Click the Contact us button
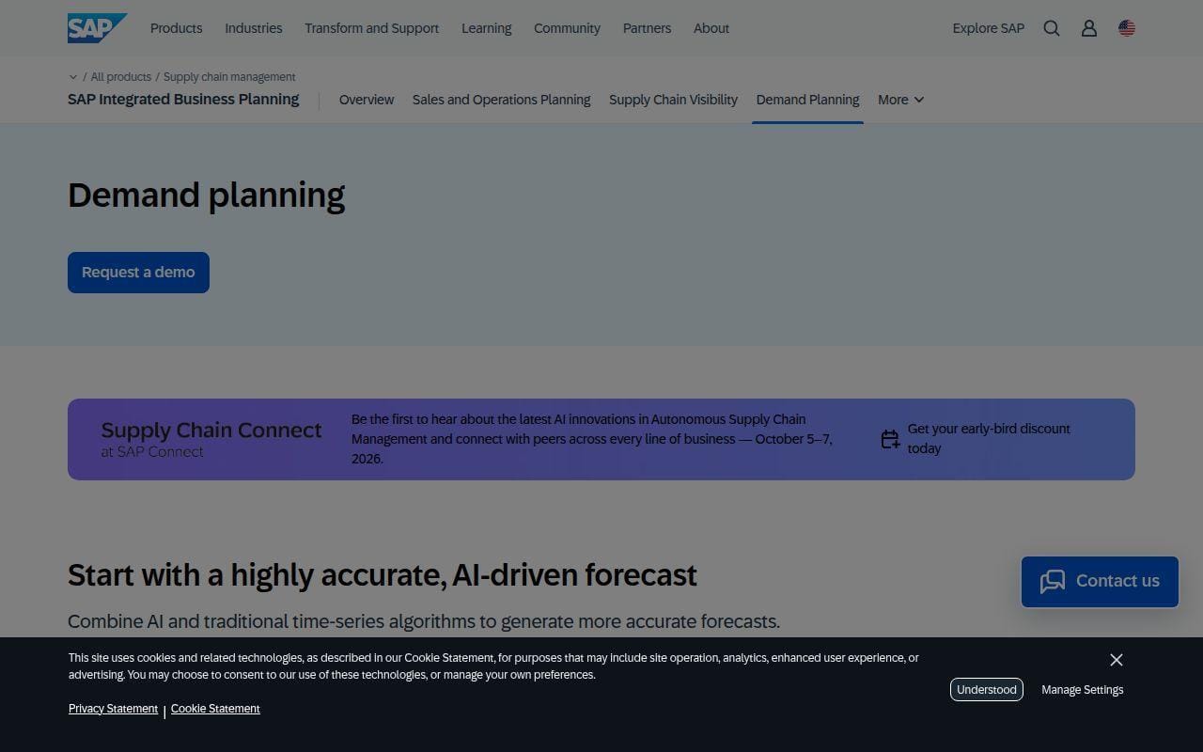 click(1100, 582)
